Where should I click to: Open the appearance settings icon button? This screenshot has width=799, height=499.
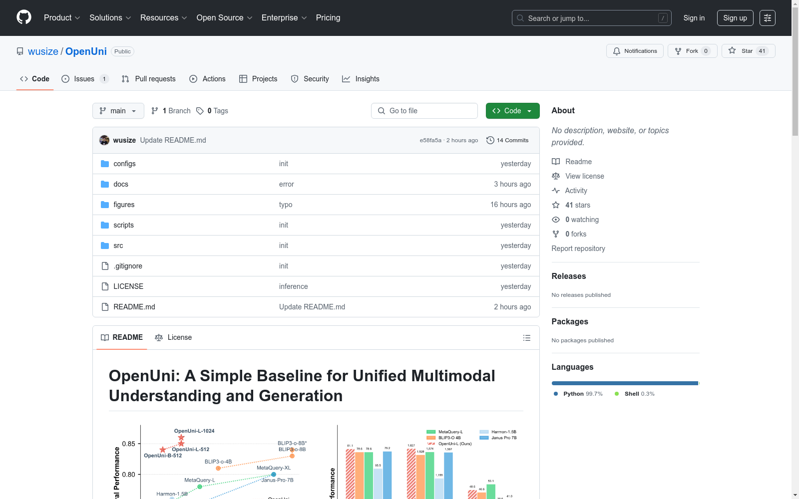[x=768, y=18]
